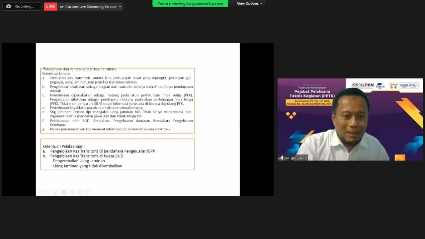The height and width of the screenshot is (239, 425).
Task: Select the pen pointer tool icon
Action: point(56,192)
